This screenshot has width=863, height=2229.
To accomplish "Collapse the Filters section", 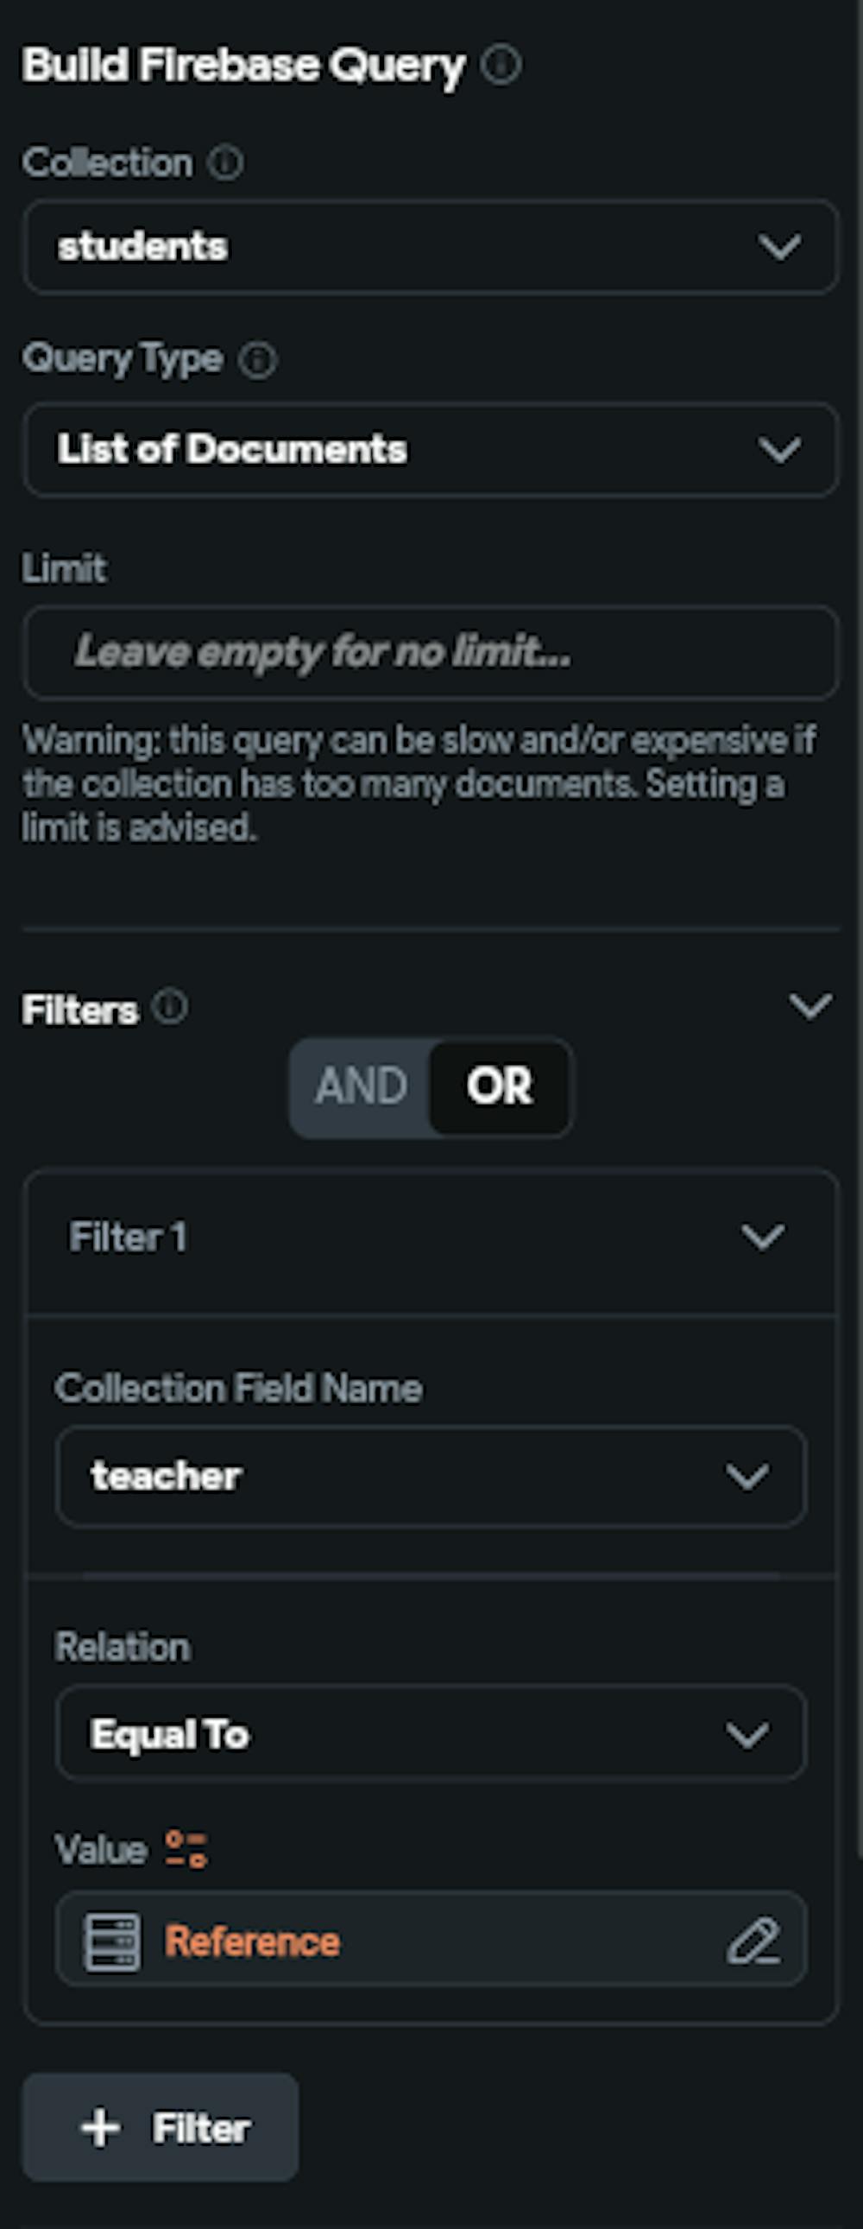I will (809, 1006).
